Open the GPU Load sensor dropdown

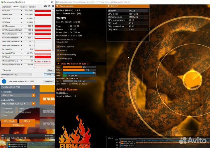(21, 57)
